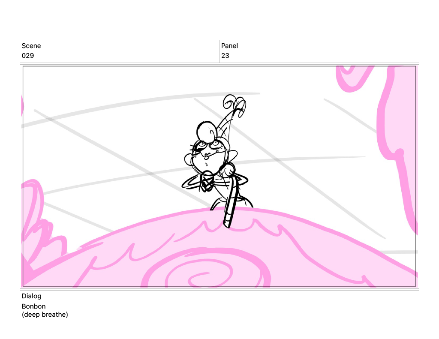This screenshot has height=339, width=439.
Task: Click the Scene label text
Action: 31,46
